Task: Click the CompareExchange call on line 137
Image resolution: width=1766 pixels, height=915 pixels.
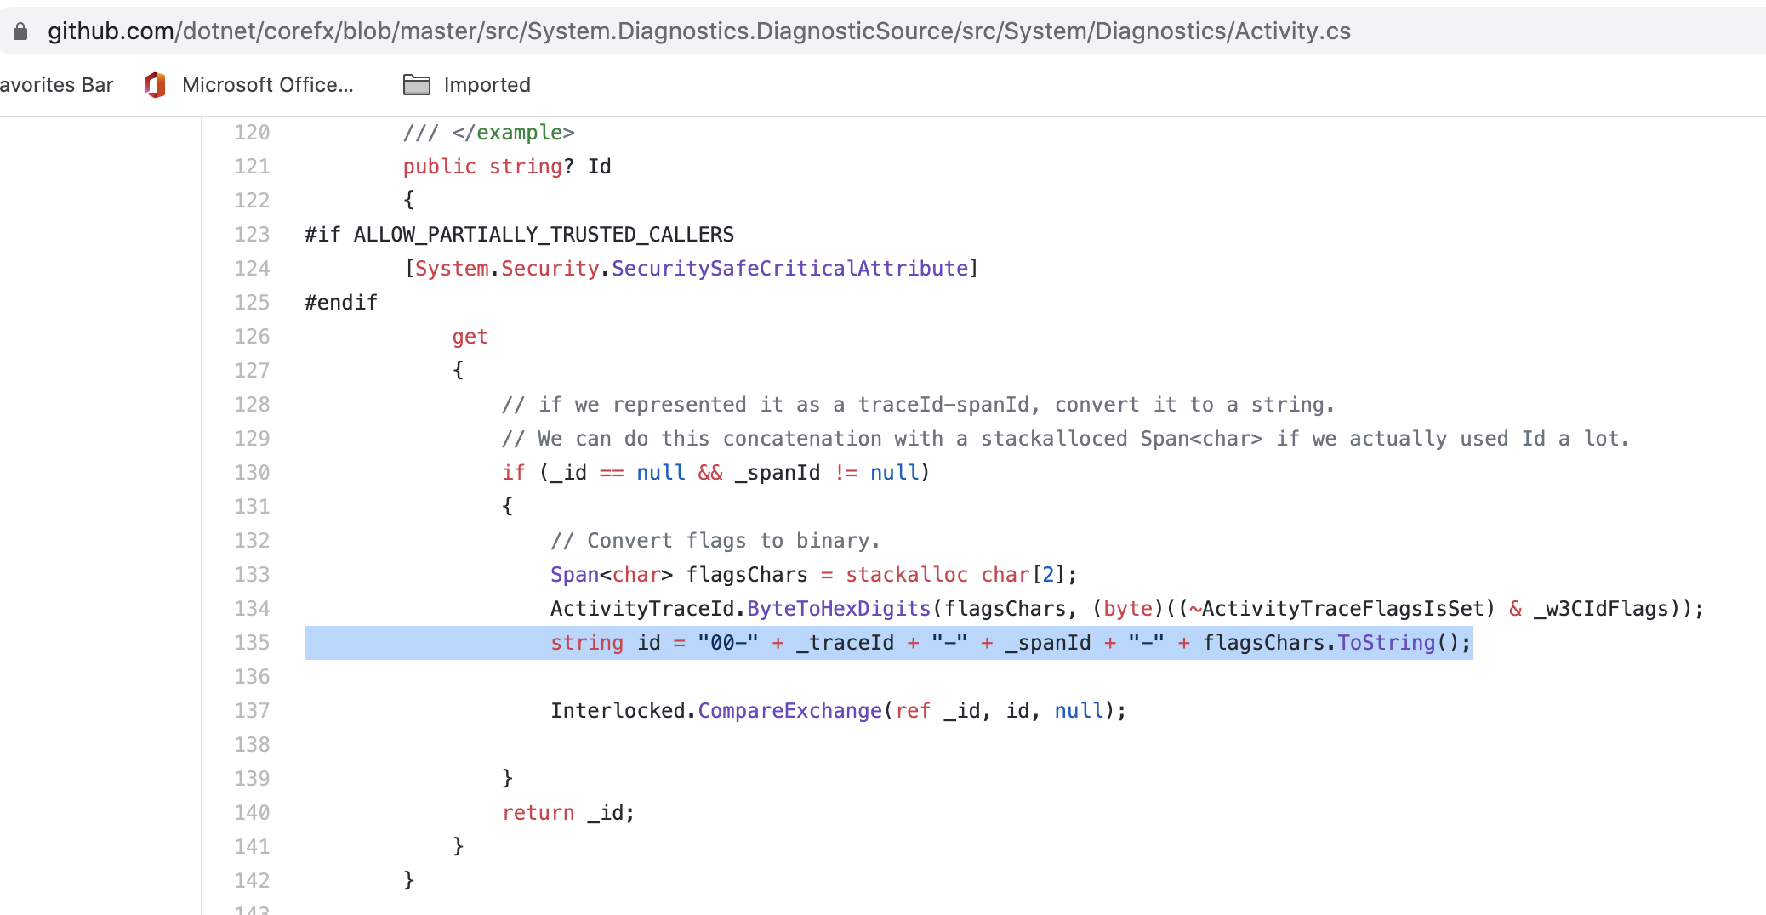Action: coord(789,710)
